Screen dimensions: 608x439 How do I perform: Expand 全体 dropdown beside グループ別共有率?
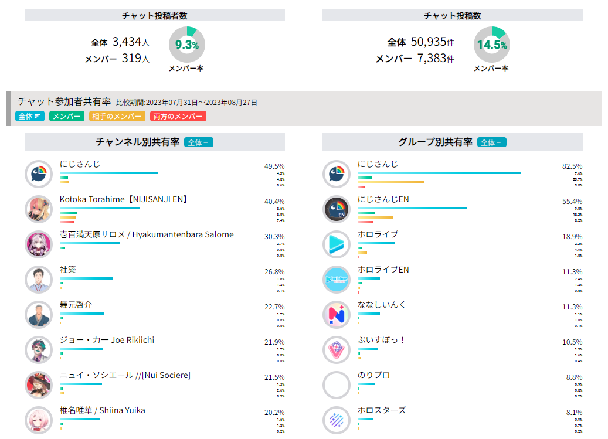click(x=492, y=142)
